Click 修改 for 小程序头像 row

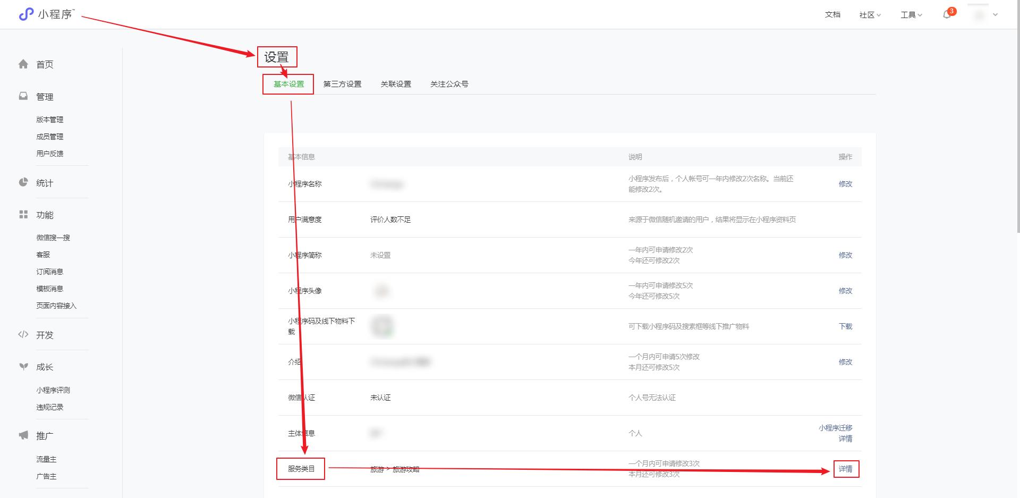[x=845, y=291]
